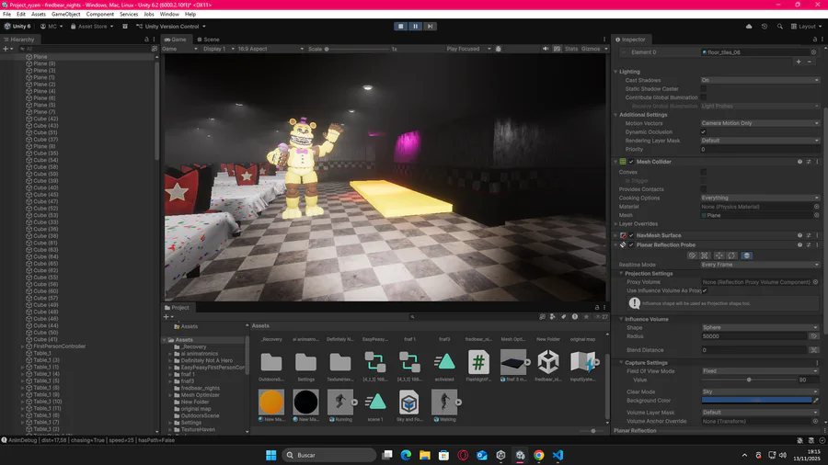Open the Influence Volume Shape dropdown
The width and height of the screenshot is (828, 465).
click(760, 327)
